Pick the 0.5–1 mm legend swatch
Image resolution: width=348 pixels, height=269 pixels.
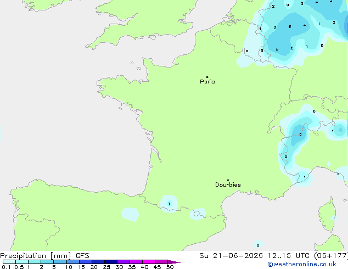pos(22,262)
